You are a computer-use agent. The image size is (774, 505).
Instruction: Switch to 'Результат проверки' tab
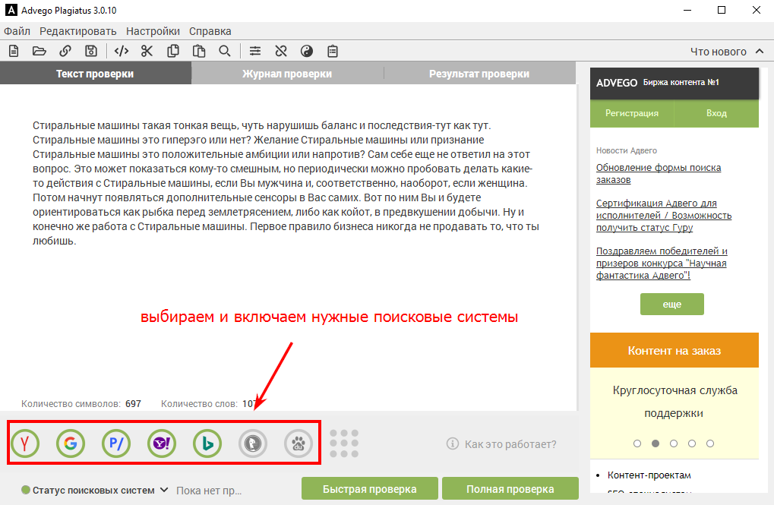click(479, 74)
